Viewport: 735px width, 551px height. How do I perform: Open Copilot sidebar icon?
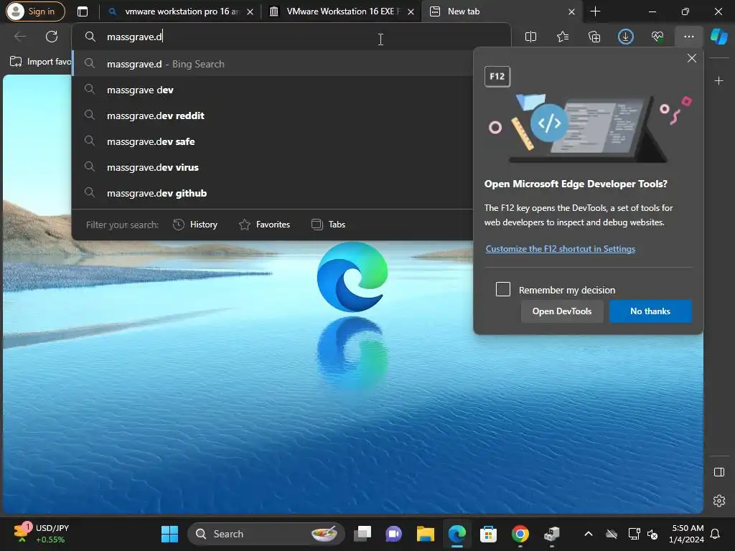click(719, 37)
